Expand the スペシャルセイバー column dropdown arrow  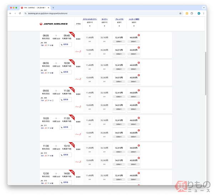[x=90, y=26]
